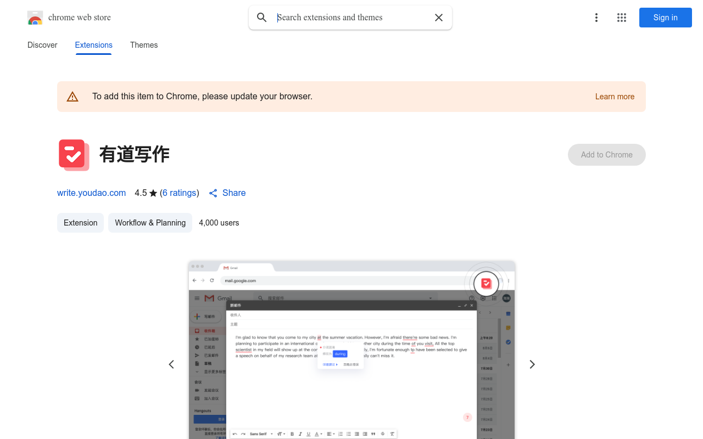Screen dimensions: 703x439
Task: Click the Sign in button
Action: [x=666, y=18]
